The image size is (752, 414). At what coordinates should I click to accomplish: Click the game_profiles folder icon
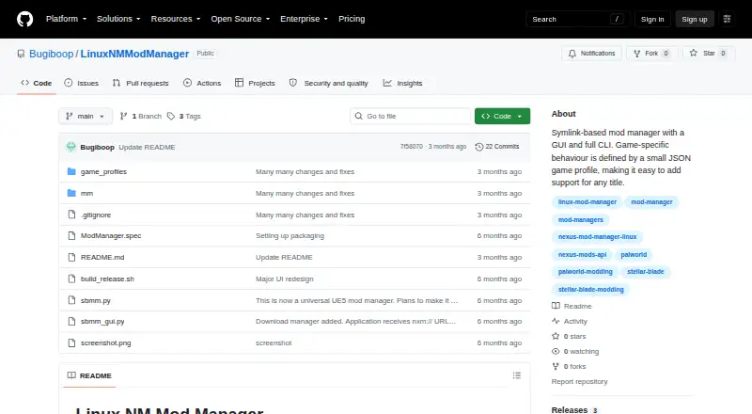[71, 171]
